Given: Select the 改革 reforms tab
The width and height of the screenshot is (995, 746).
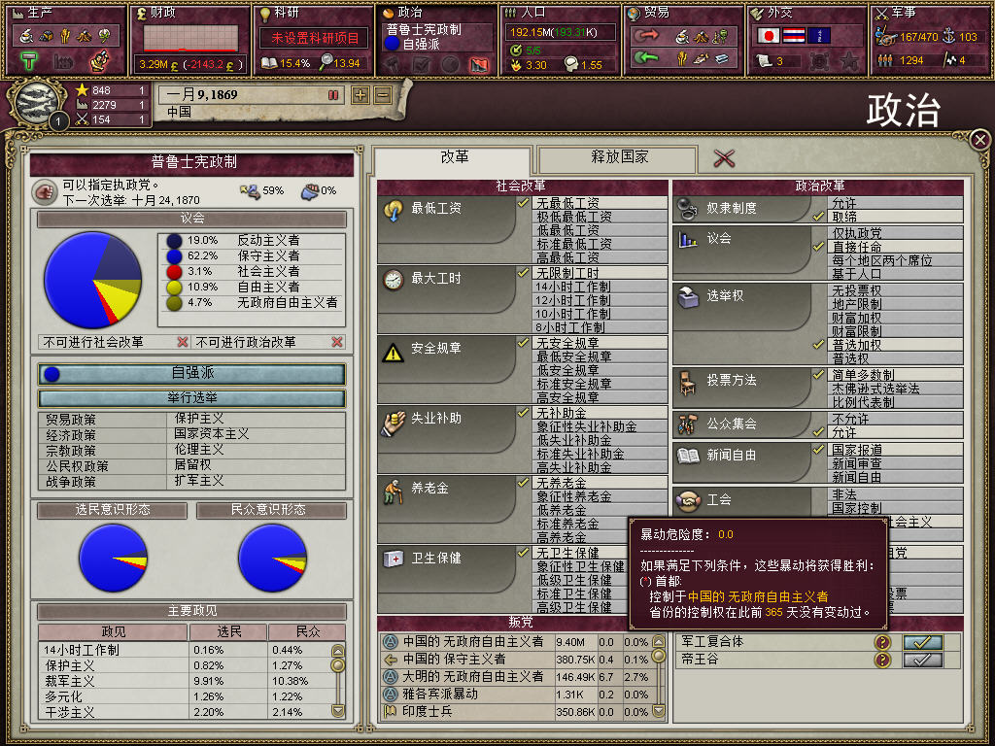Looking at the screenshot, I should (x=453, y=158).
